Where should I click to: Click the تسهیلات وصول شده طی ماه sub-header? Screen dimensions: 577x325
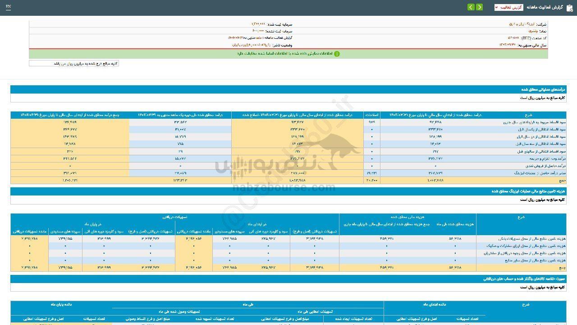click(x=179, y=311)
